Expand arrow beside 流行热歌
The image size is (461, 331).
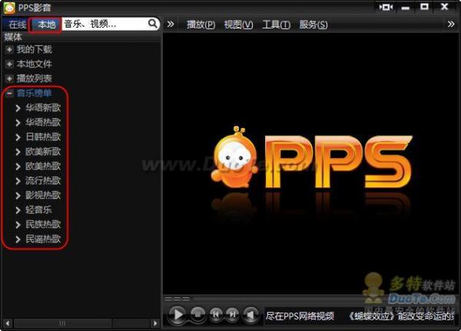click(x=18, y=181)
